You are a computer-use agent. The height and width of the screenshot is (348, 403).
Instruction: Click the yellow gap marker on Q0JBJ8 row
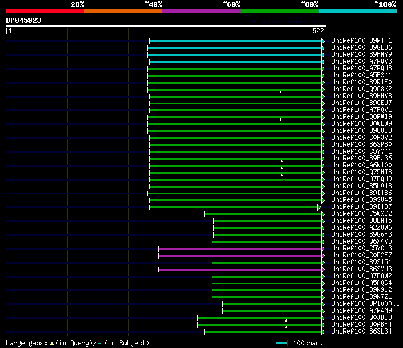click(x=286, y=320)
